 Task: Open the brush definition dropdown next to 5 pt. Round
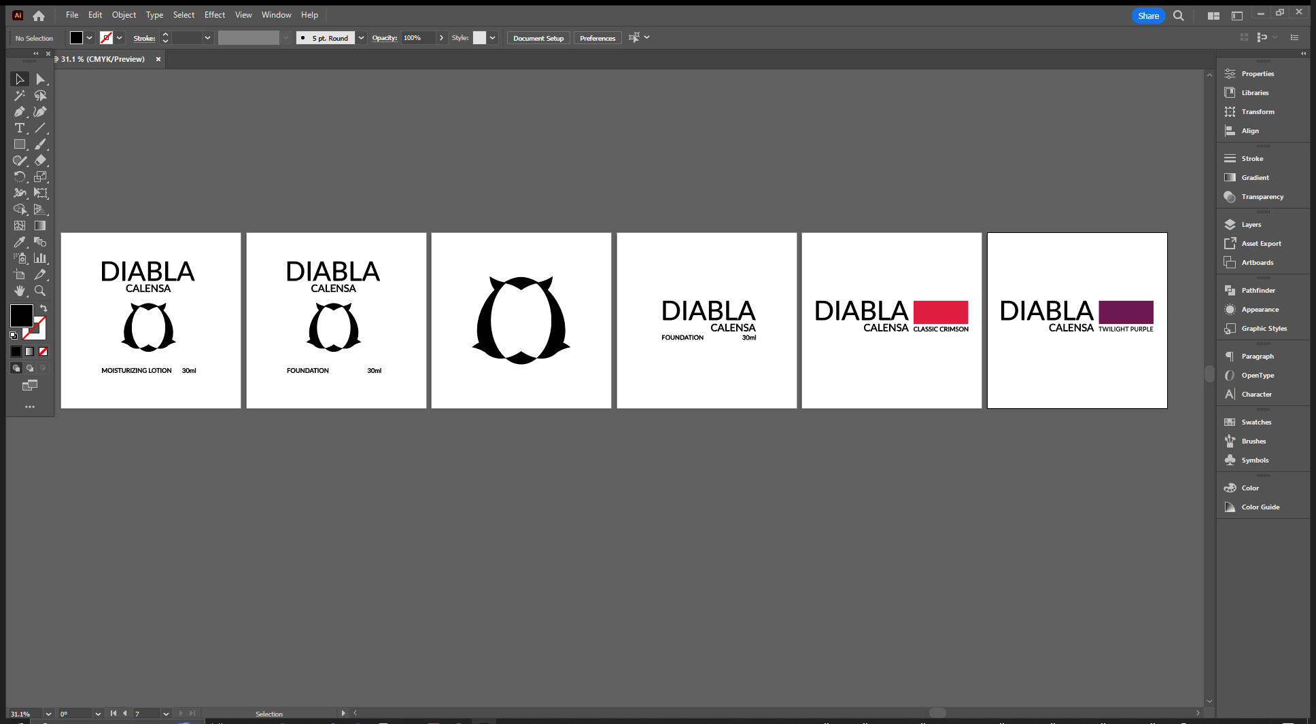point(361,37)
